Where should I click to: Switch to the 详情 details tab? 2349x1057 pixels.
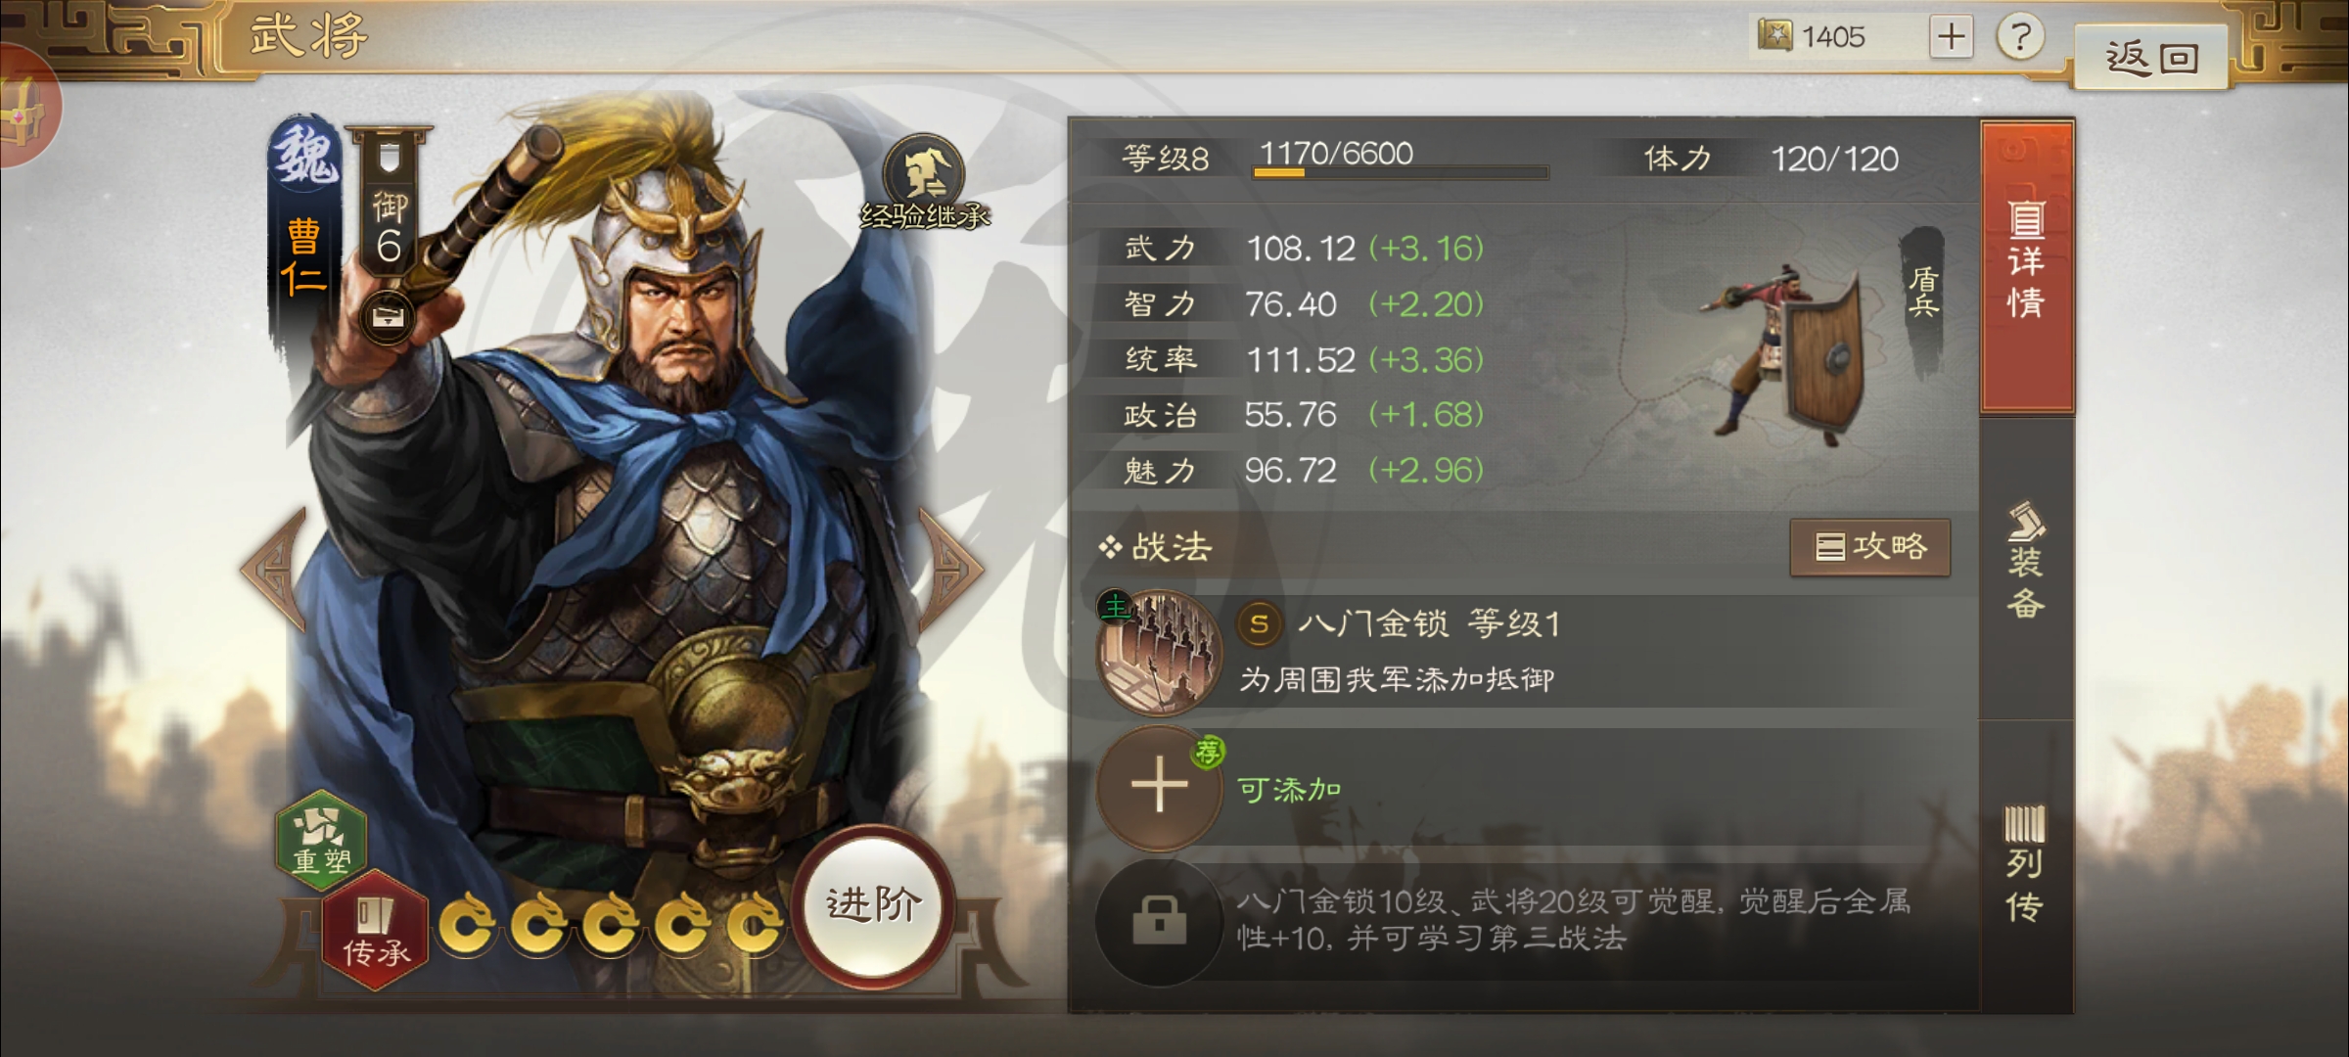pyautogui.click(x=2027, y=266)
